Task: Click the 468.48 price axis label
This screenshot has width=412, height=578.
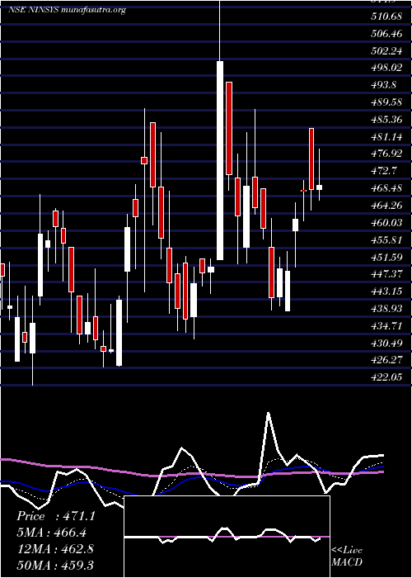Action: (386, 188)
